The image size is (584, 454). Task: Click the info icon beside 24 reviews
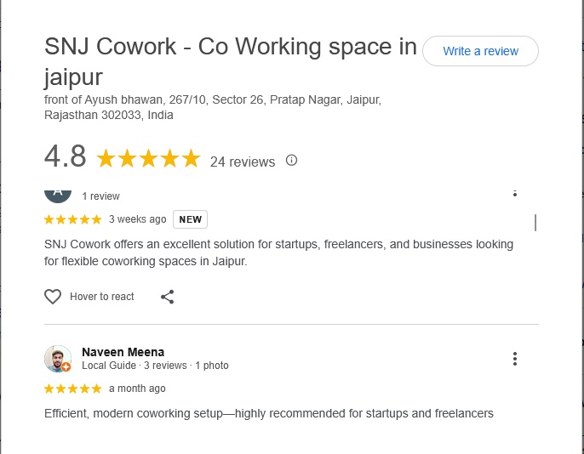pyautogui.click(x=292, y=160)
